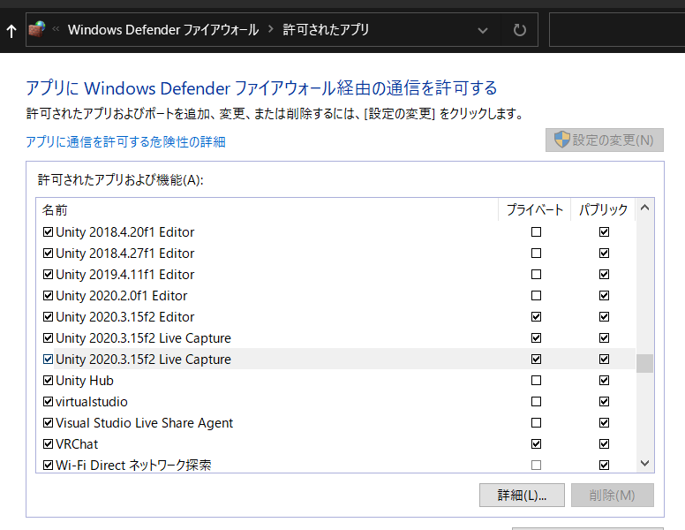The image size is (685, 530).
Task: Select VRChat row
Action: [336, 443]
